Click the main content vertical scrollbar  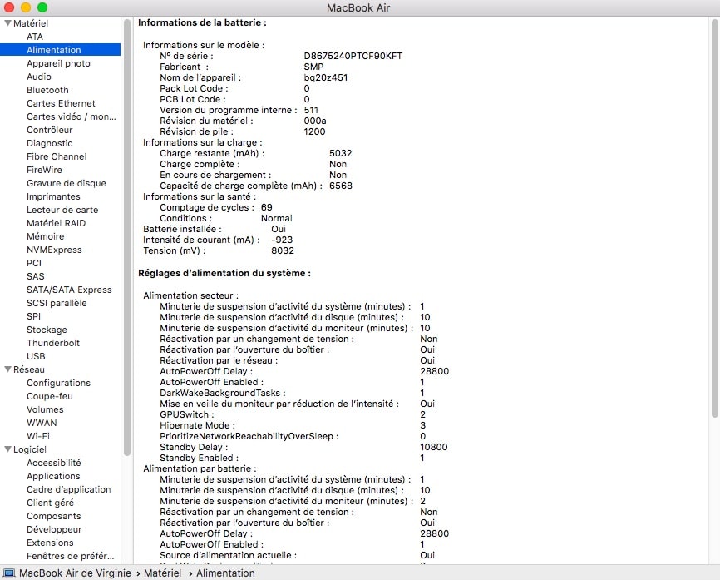click(714, 216)
